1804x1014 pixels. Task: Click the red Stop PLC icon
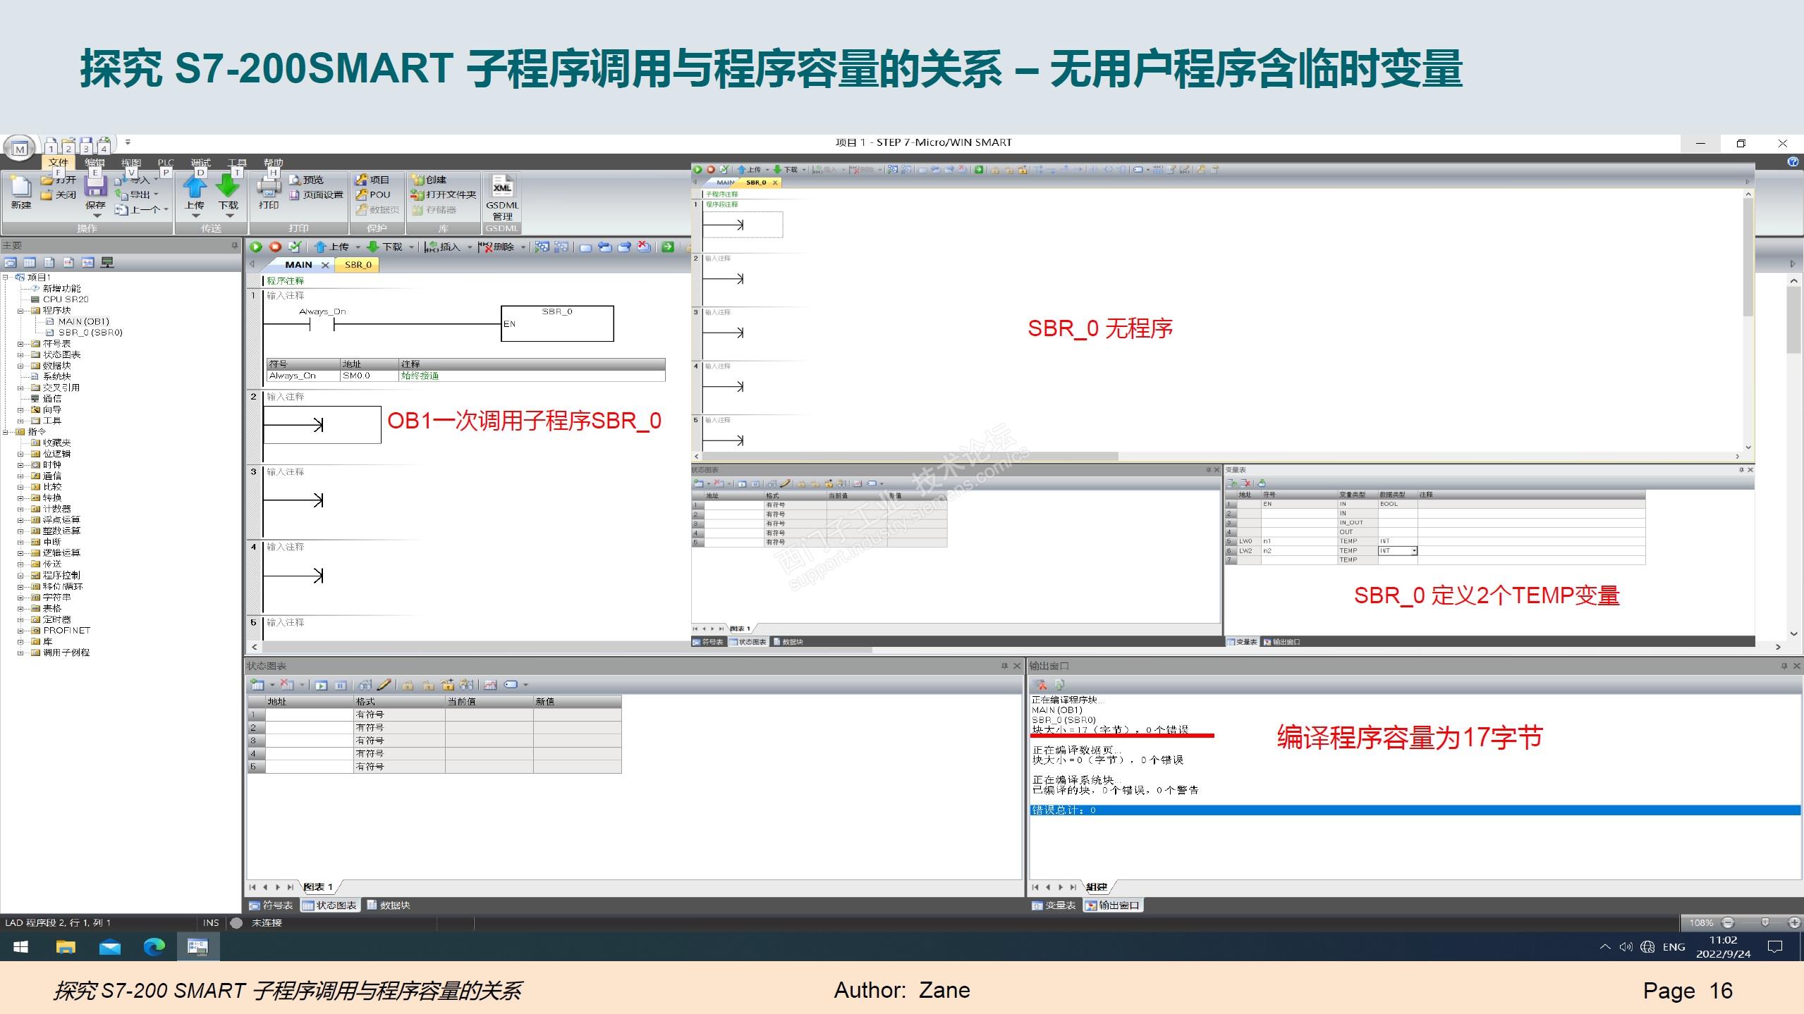pyautogui.click(x=276, y=247)
